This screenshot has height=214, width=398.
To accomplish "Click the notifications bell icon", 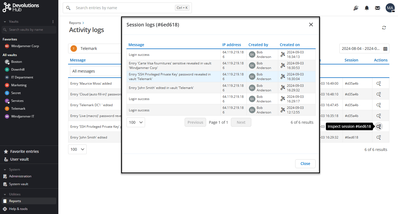I will 367,8.
